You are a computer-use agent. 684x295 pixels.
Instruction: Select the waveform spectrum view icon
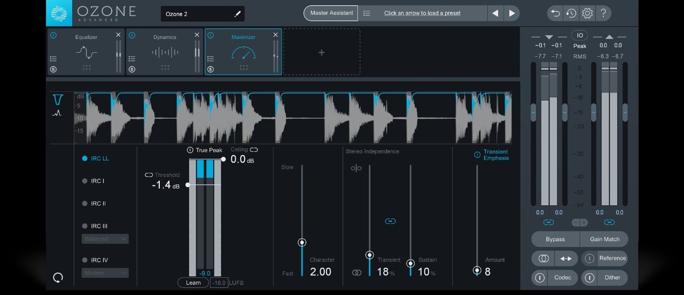coord(57,113)
